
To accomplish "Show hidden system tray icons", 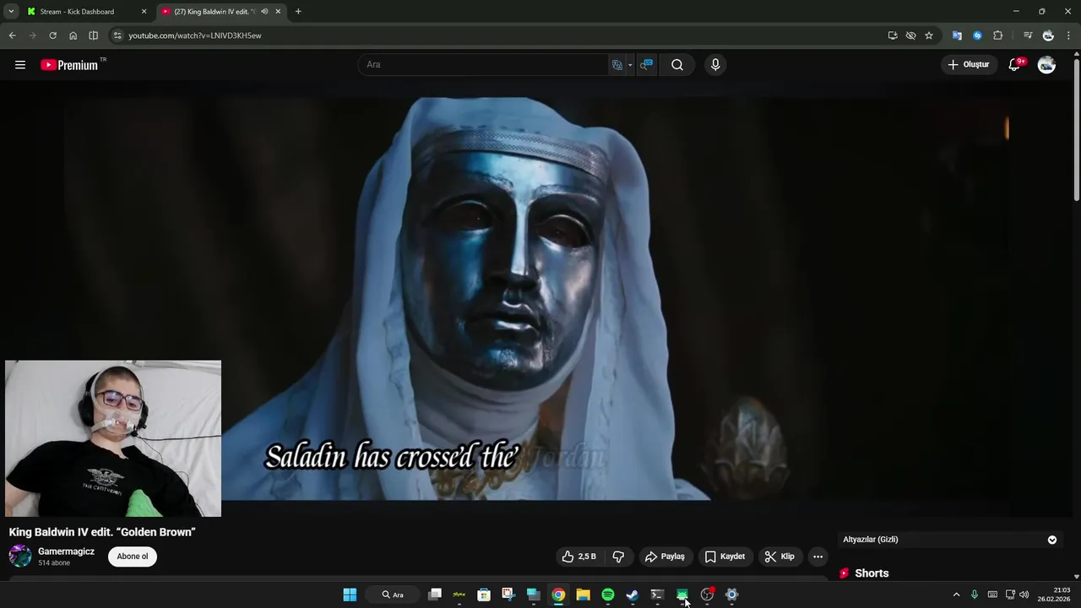I will (956, 594).
